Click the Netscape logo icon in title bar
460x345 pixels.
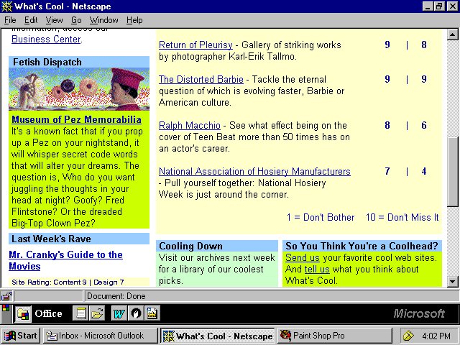pos(6,6)
